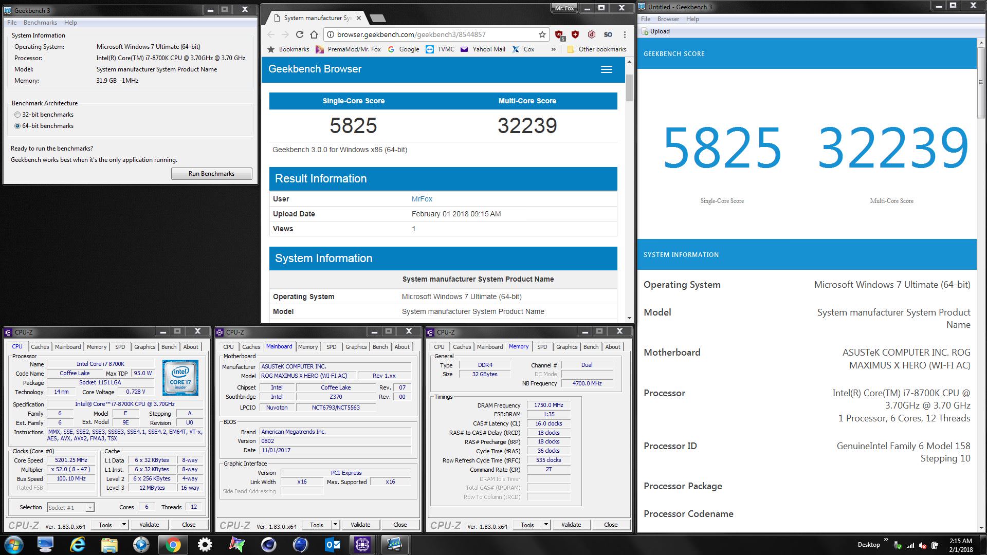Image resolution: width=987 pixels, height=555 pixels.
Task: Open Yahoo! Mail bookmark
Action: (x=483, y=49)
